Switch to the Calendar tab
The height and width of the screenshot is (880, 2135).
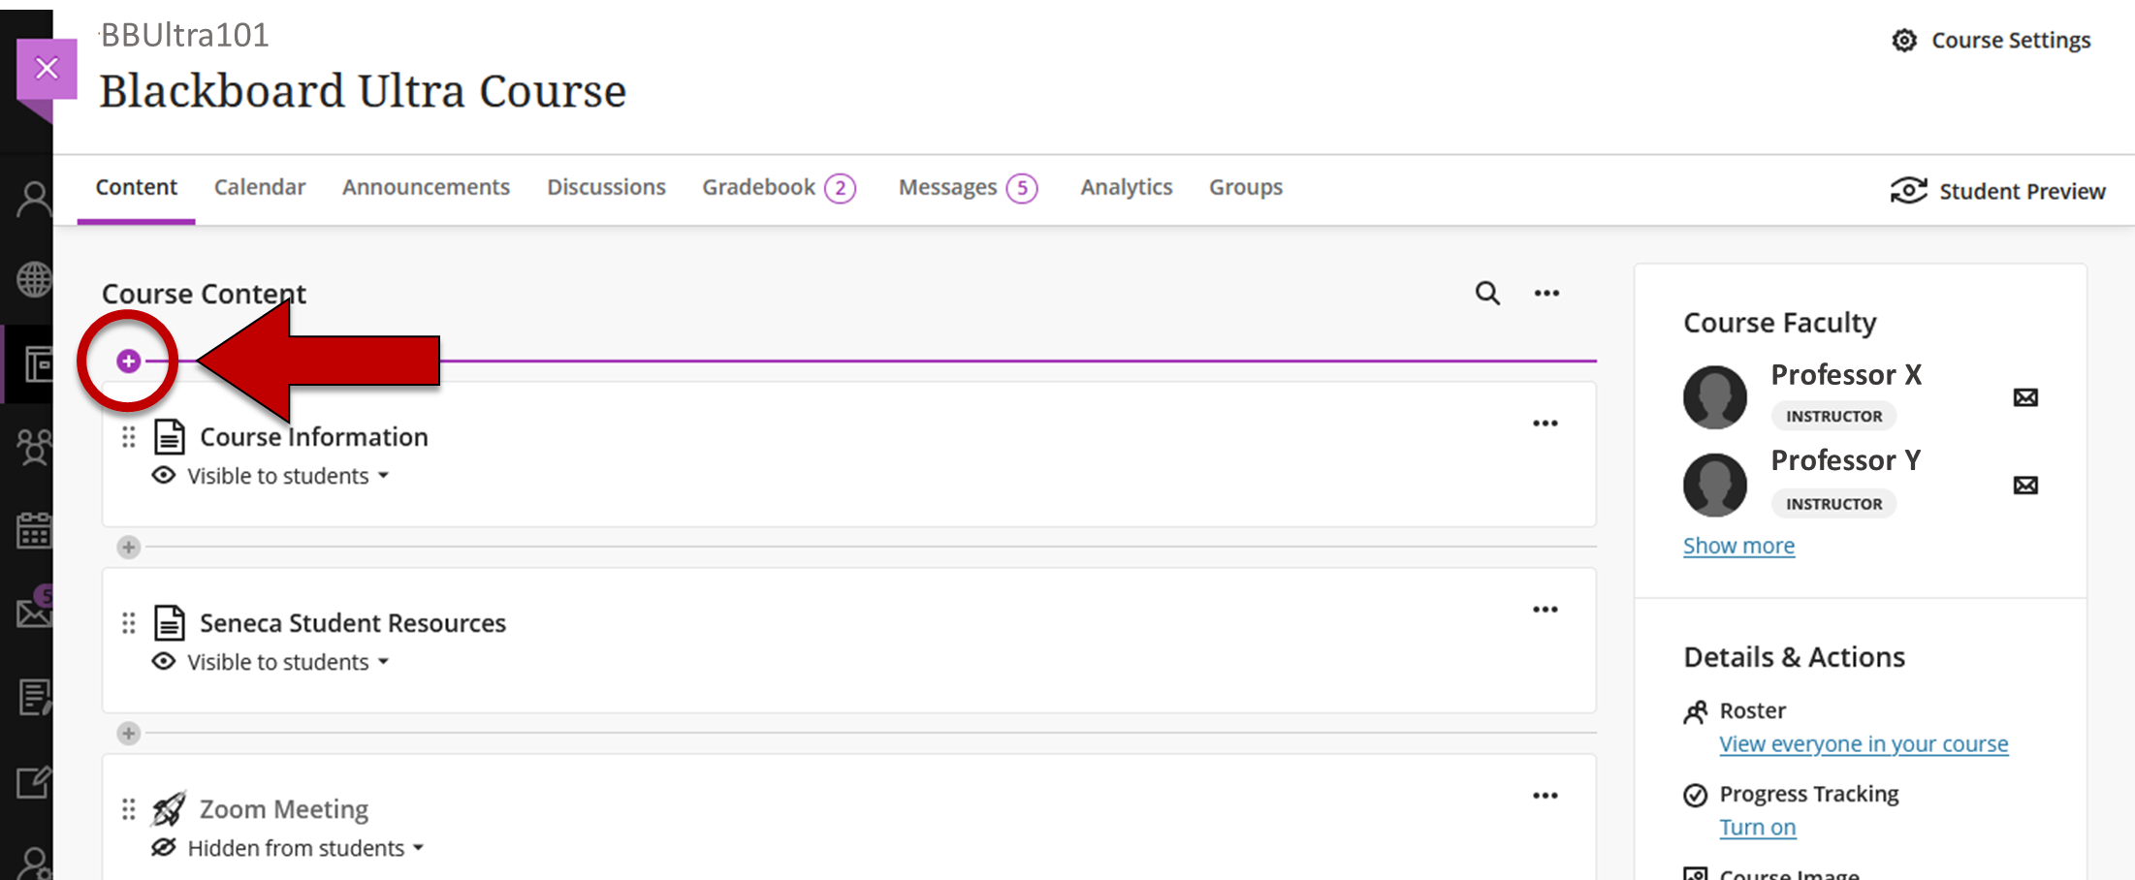[x=260, y=187]
